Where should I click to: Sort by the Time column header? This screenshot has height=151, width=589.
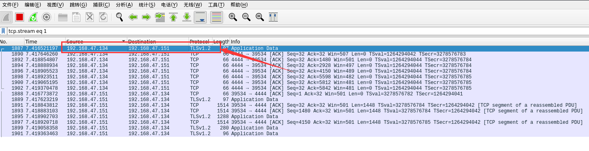(44, 42)
